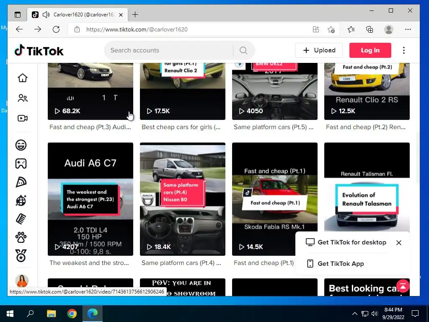This screenshot has width=429, height=322.
Task: Open the Edge profile avatar
Action: click(389, 29)
